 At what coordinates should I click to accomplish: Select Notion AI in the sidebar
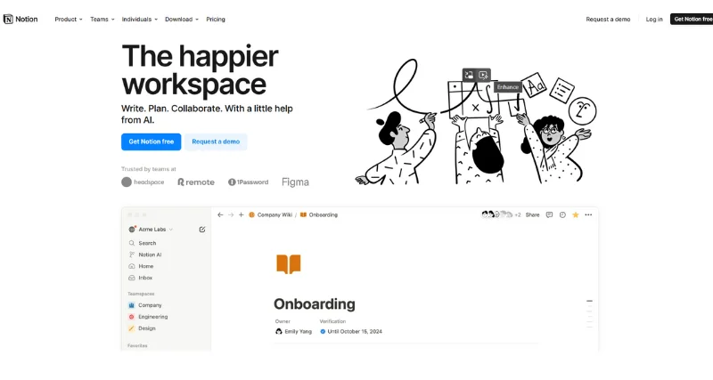pyautogui.click(x=150, y=255)
